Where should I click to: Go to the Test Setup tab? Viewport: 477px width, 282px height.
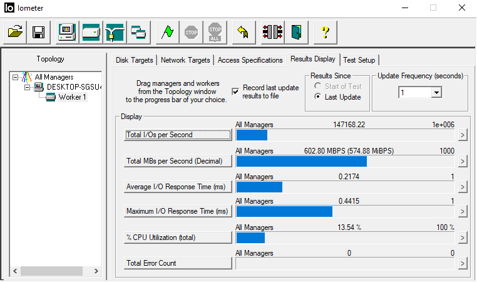[x=359, y=60]
